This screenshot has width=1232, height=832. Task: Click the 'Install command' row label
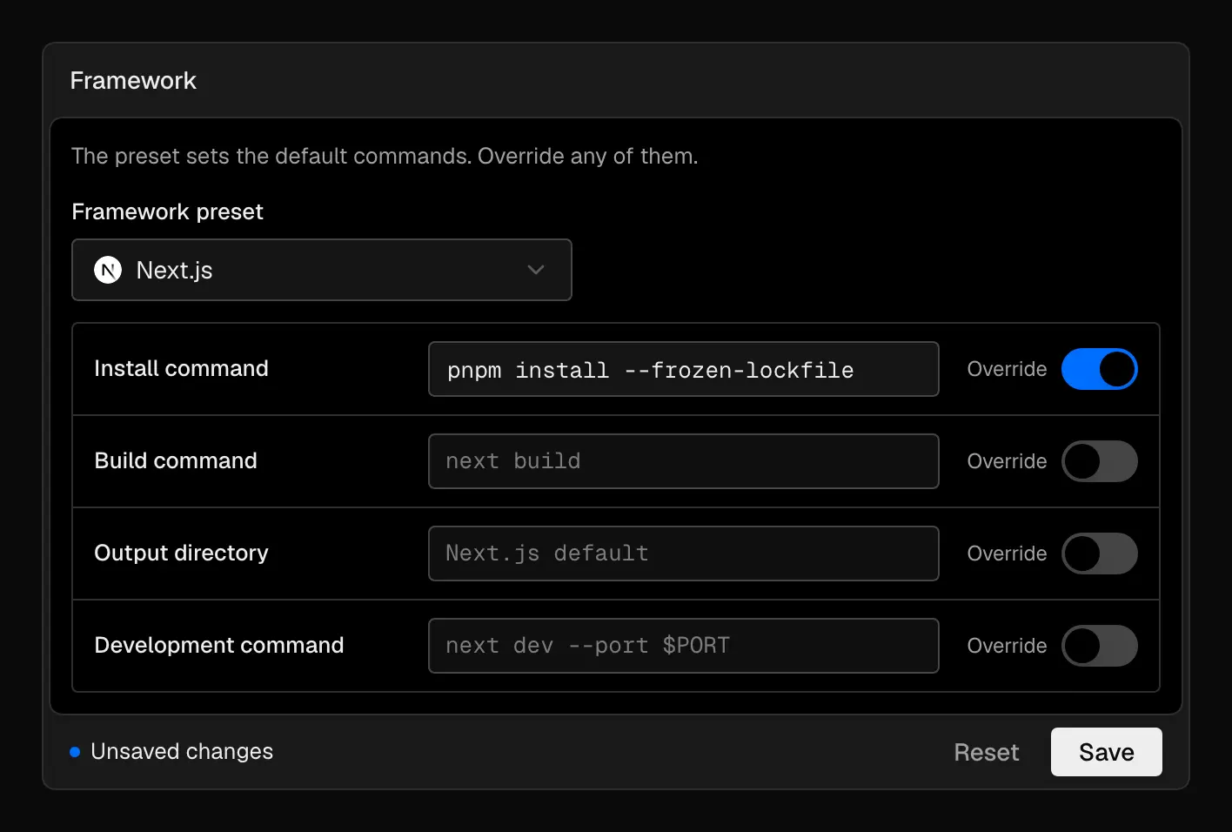pyautogui.click(x=181, y=368)
